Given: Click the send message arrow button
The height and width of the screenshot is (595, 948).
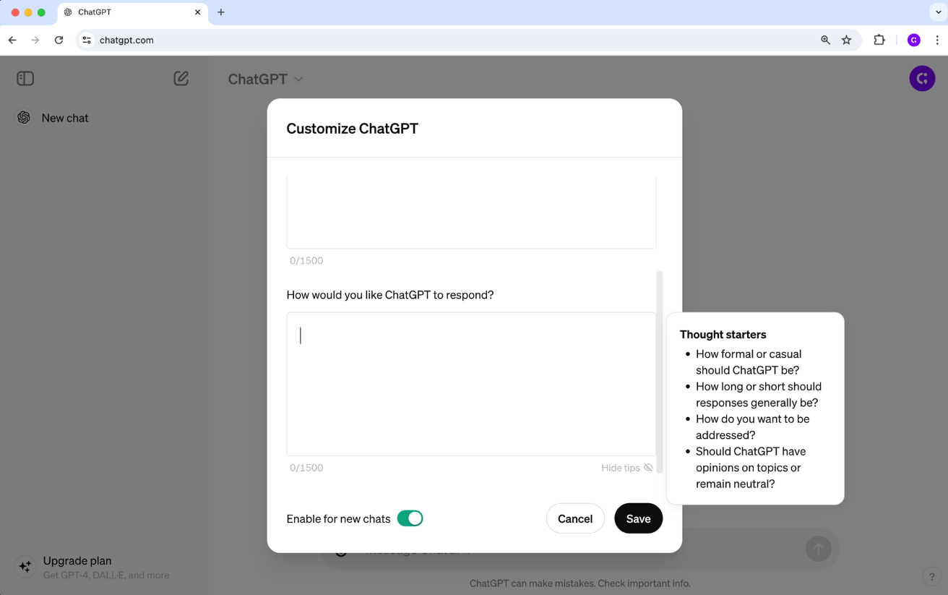Looking at the screenshot, I should point(818,549).
